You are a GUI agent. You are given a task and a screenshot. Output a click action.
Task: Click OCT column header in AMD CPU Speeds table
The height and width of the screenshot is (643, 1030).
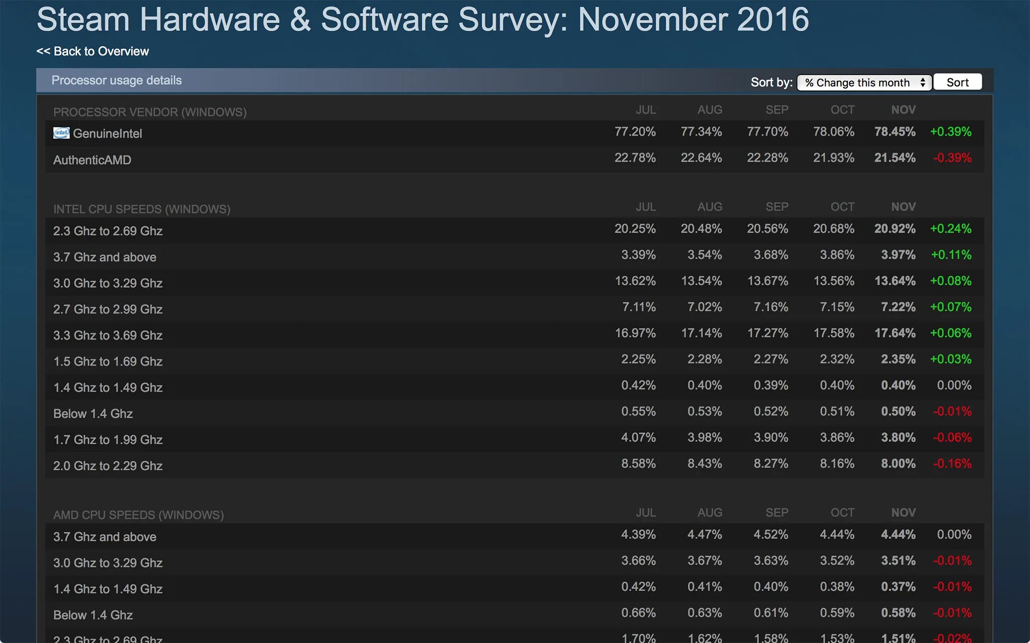pos(842,513)
